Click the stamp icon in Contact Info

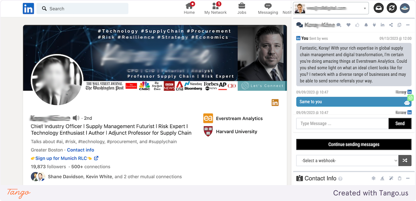pos(382,179)
